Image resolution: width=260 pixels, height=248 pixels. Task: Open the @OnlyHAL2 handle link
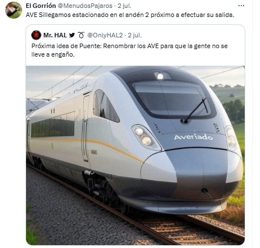(x=105, y=35)
